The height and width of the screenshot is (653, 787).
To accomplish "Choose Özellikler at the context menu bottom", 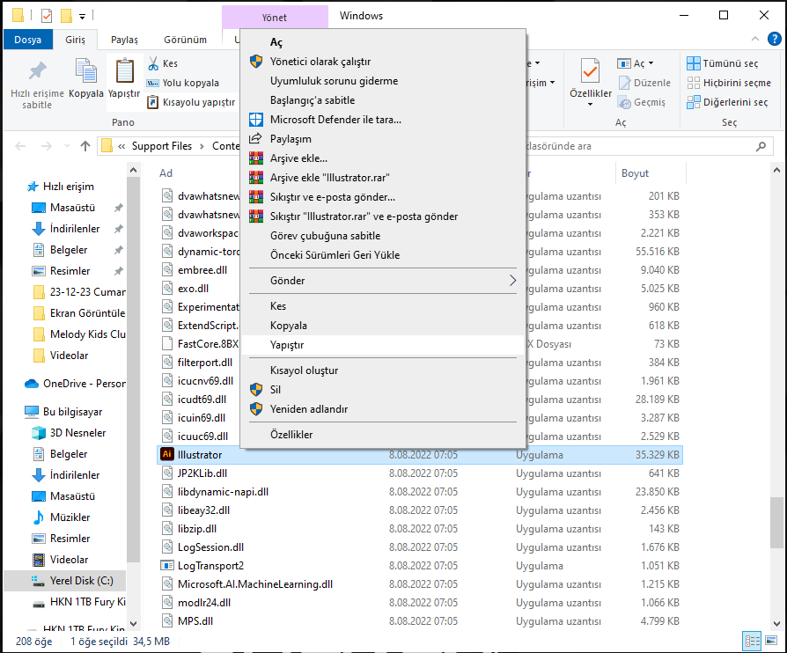I will click(382, 435).
